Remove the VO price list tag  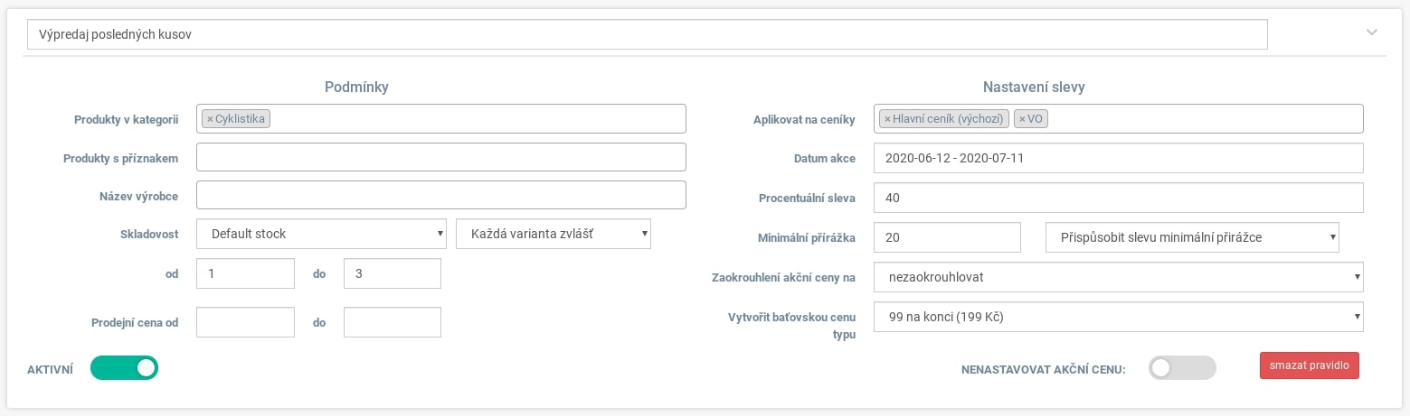click(x=1022, y=119)
